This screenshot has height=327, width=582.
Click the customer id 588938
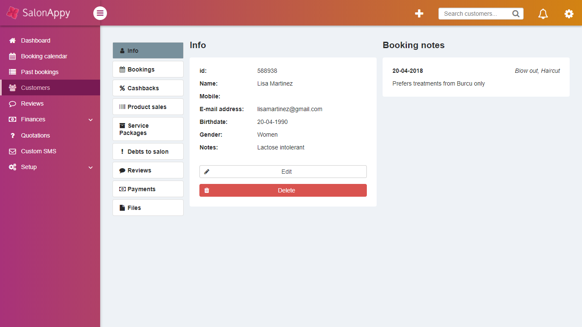tap(267, 71)
